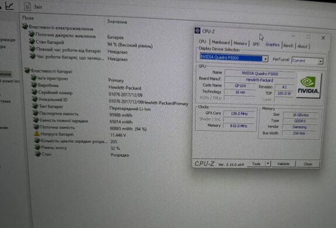Expand the Tools dropdown arrow
The height and width of the screenshot is (228, 336).
point(268,164)
